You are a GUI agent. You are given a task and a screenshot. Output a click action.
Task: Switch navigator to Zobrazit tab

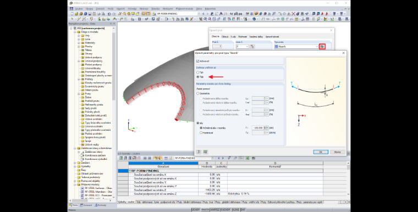tap(86, 205)
